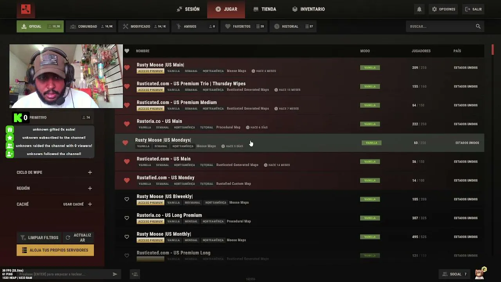The image size is (501, 282).
Task: Click the favorites header heart icon
Action: pos(127,51)
